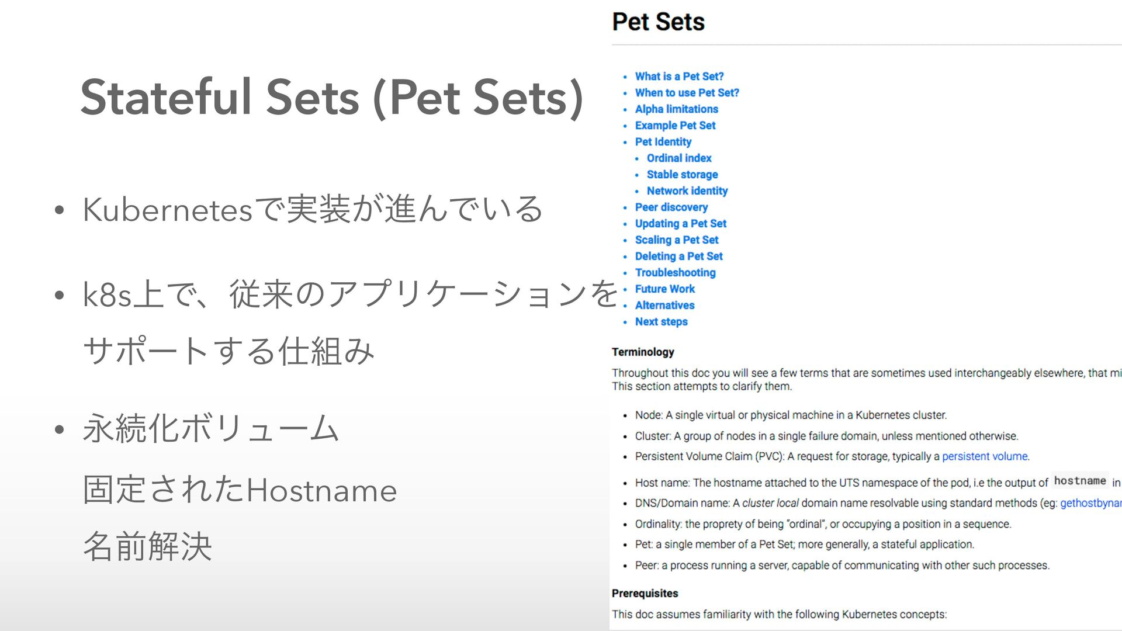Go to Pet Identity section
The image size is (1122, 631).
point(663,142)
